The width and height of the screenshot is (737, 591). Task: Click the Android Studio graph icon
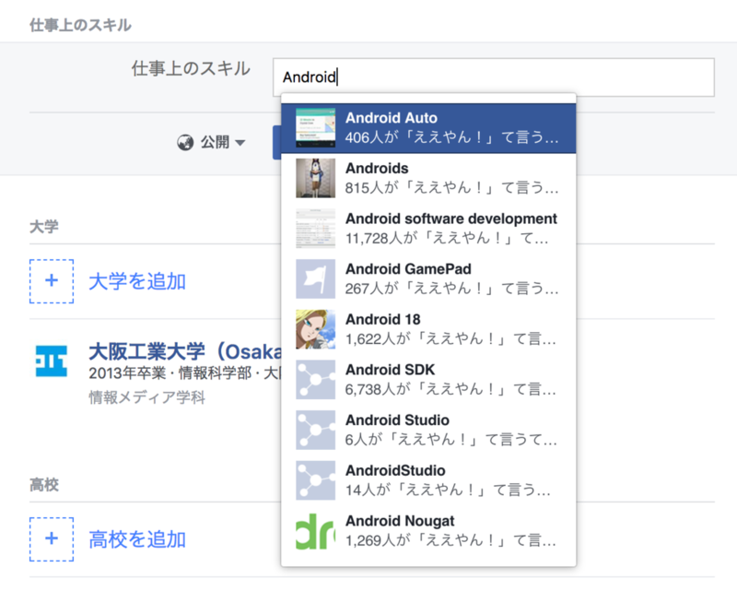tap(315, 430)
